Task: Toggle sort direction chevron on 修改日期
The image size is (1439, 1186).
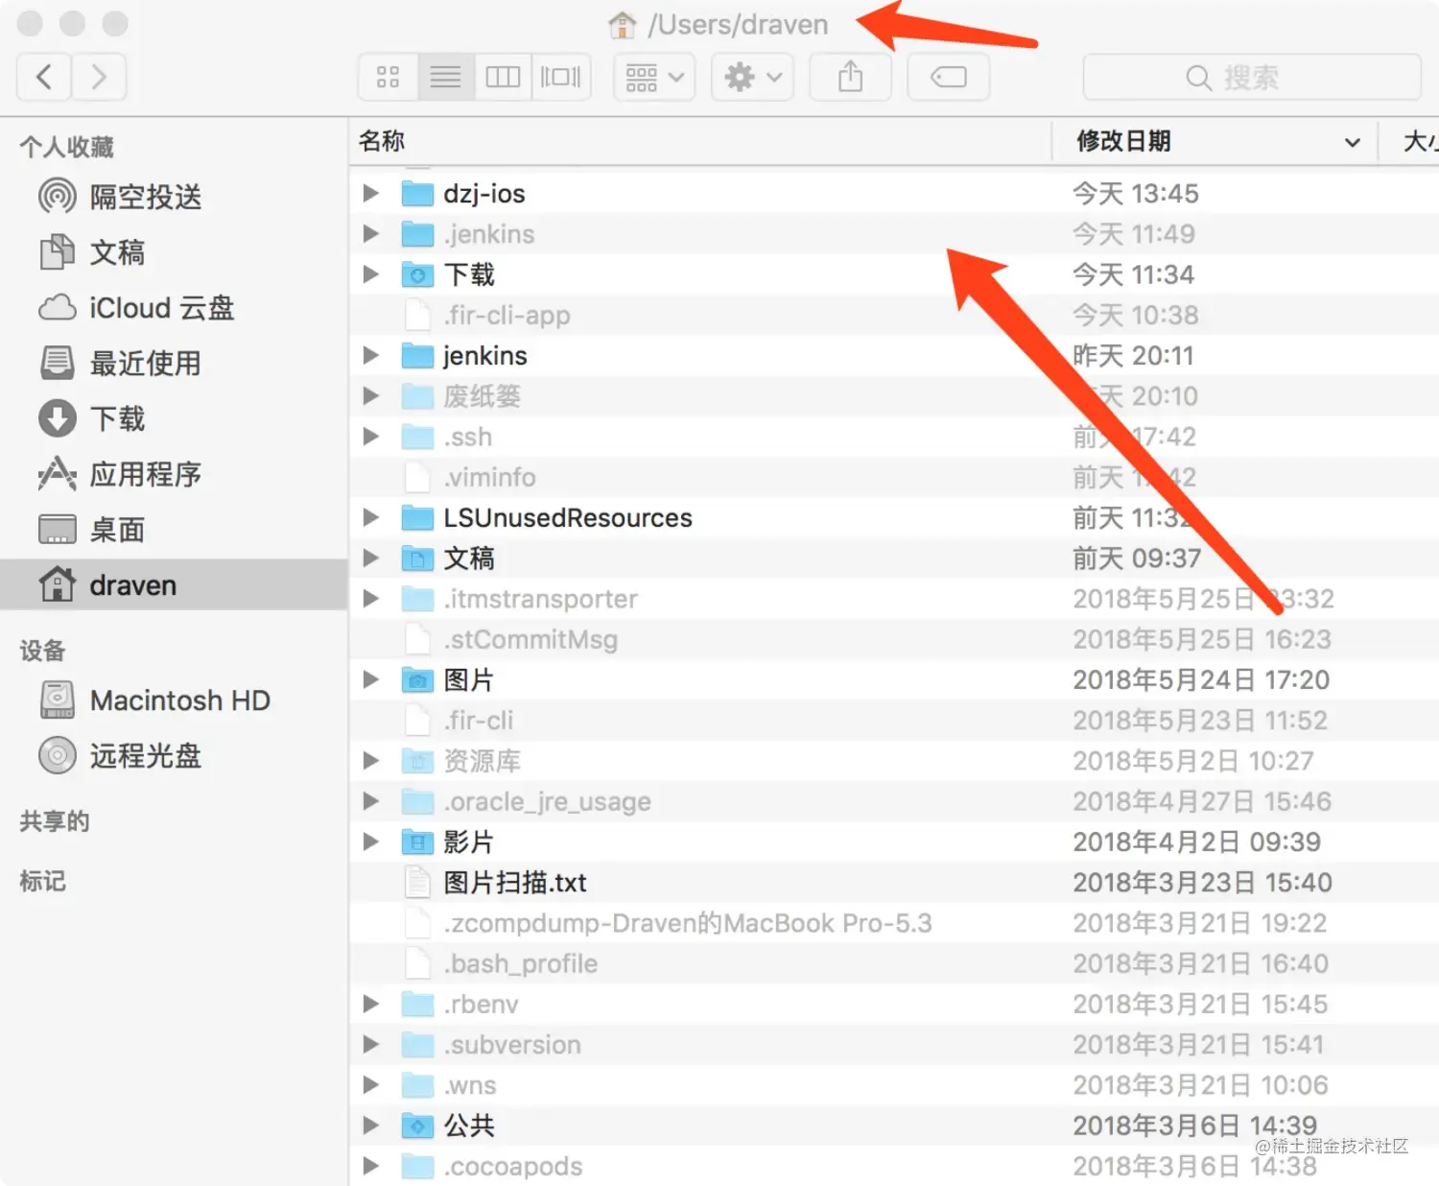Action: pos(1352,143)
